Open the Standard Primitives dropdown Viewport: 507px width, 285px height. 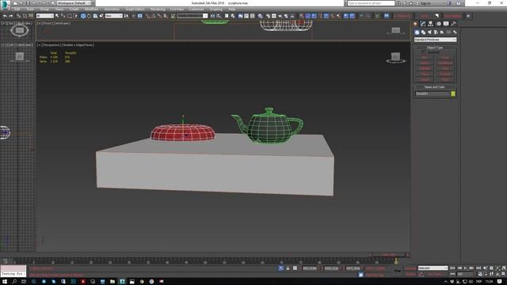(435, 40)
